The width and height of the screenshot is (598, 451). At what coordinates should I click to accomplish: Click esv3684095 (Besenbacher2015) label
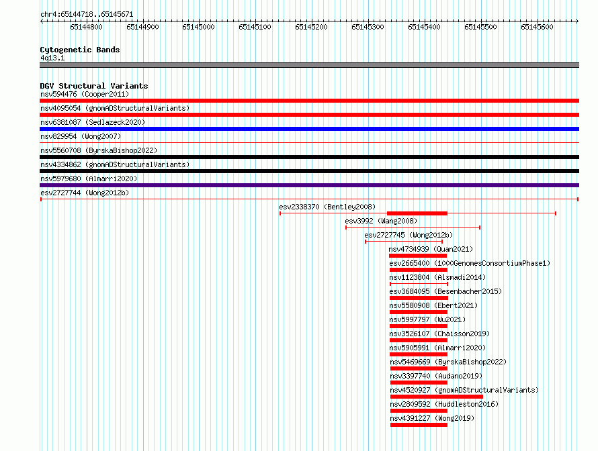pyautogui.click(x=445, y=291)
